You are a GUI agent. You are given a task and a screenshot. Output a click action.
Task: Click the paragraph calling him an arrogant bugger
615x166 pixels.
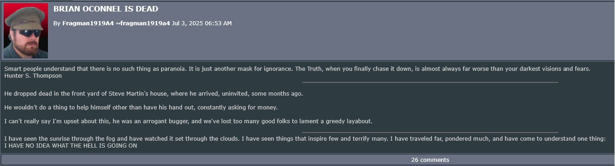tap(188, 121)
